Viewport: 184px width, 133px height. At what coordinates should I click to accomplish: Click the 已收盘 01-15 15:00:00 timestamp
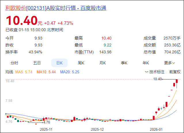coord(34,30)
